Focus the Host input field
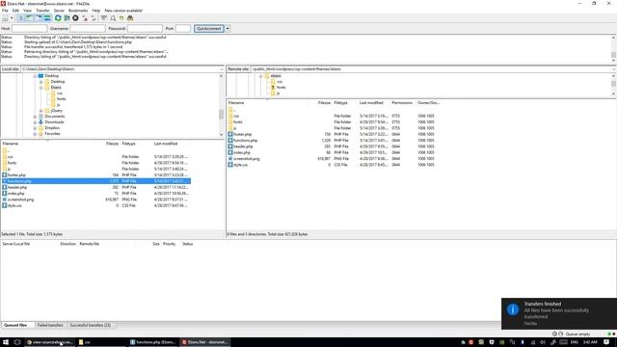Screen dimensions: 617x347 30,28
